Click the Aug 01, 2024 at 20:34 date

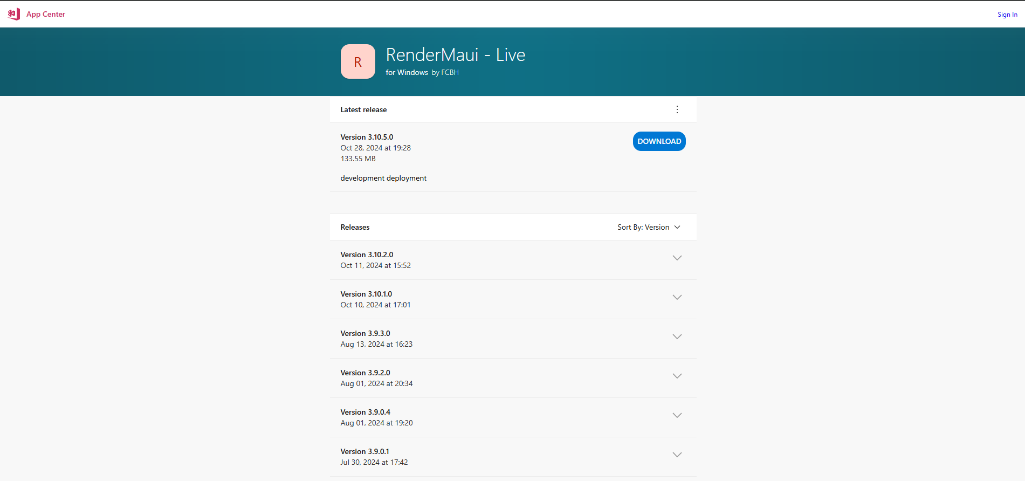376,383
